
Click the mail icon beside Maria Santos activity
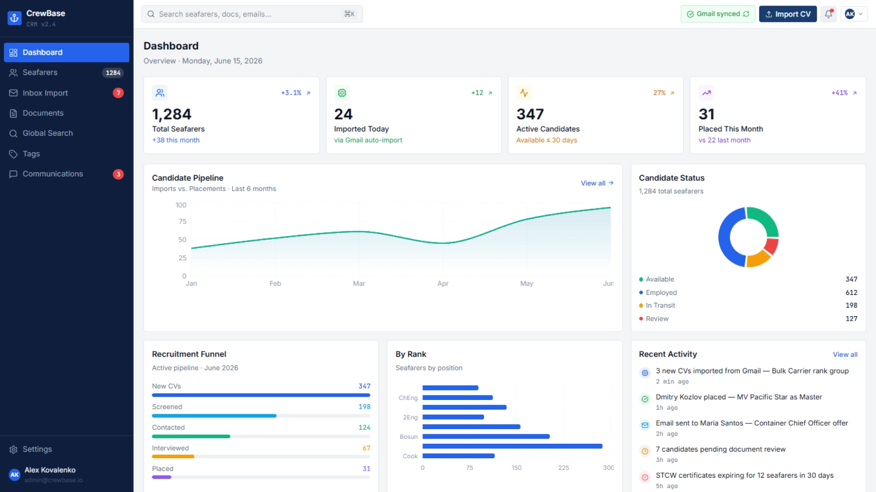(x=645, y=425)
